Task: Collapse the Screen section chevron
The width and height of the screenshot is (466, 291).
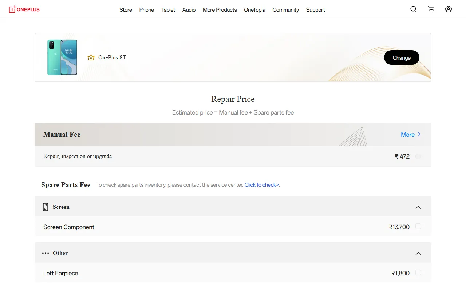Action: click(x=418, y=207)
